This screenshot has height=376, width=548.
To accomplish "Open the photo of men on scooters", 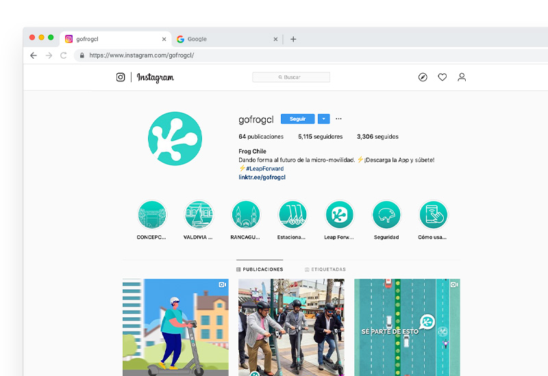I will [292, 327].
